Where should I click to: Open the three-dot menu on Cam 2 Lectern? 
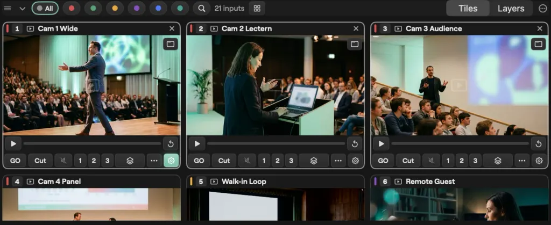pyautogui.click(x=338, y=161)
